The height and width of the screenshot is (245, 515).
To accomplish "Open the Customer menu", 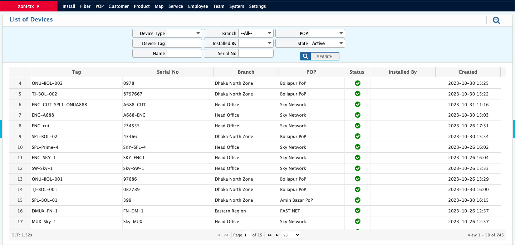I will point(118,6).
